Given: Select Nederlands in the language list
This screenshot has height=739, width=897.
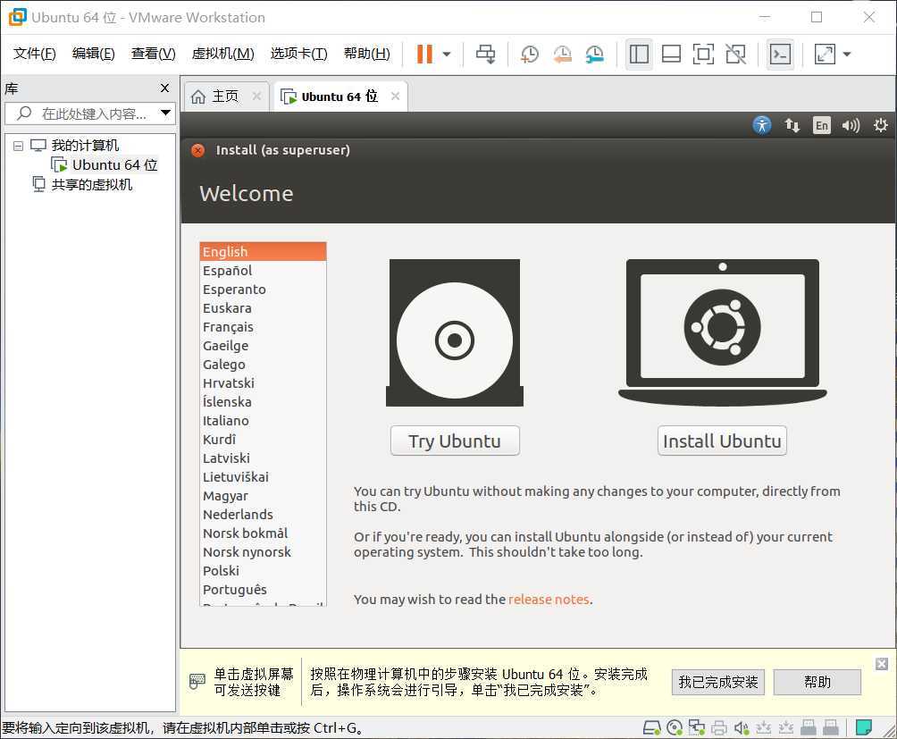Looking at the screenshot, I should click(x=263, y=514).
